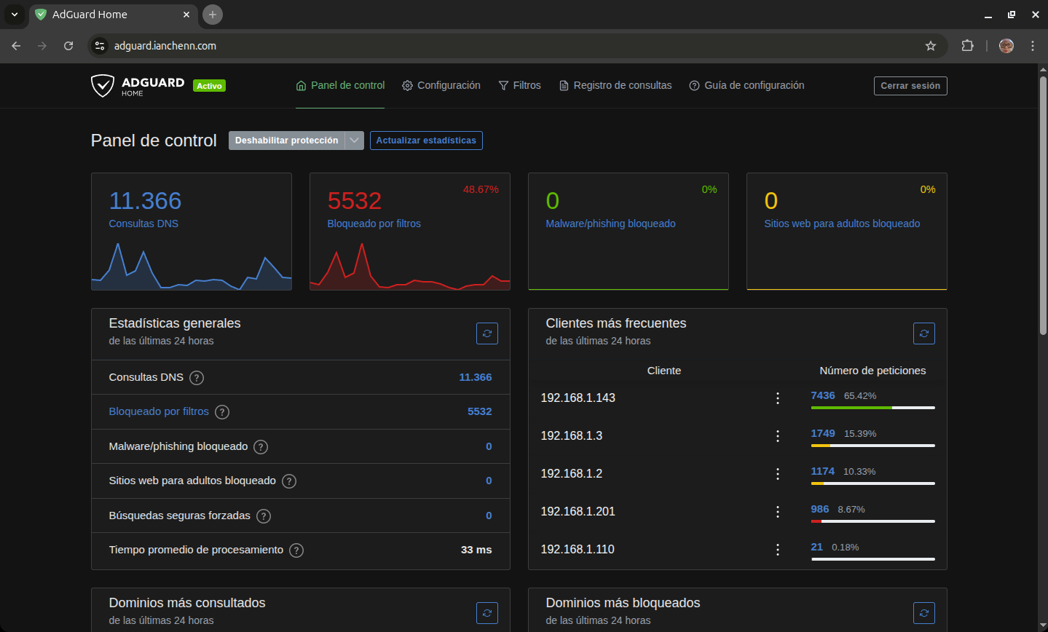This screenshot has height=632, width=1048.
Task: Click the Cerrar sesión button
Action: (x=910, y=86)
